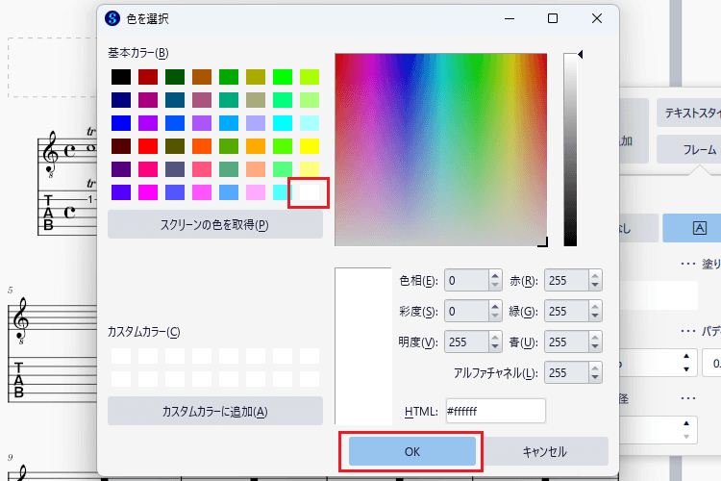
Task: Switch to the フレーム tab
Action: [689, 150]
